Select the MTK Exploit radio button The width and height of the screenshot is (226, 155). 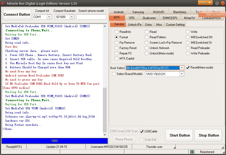116,59
